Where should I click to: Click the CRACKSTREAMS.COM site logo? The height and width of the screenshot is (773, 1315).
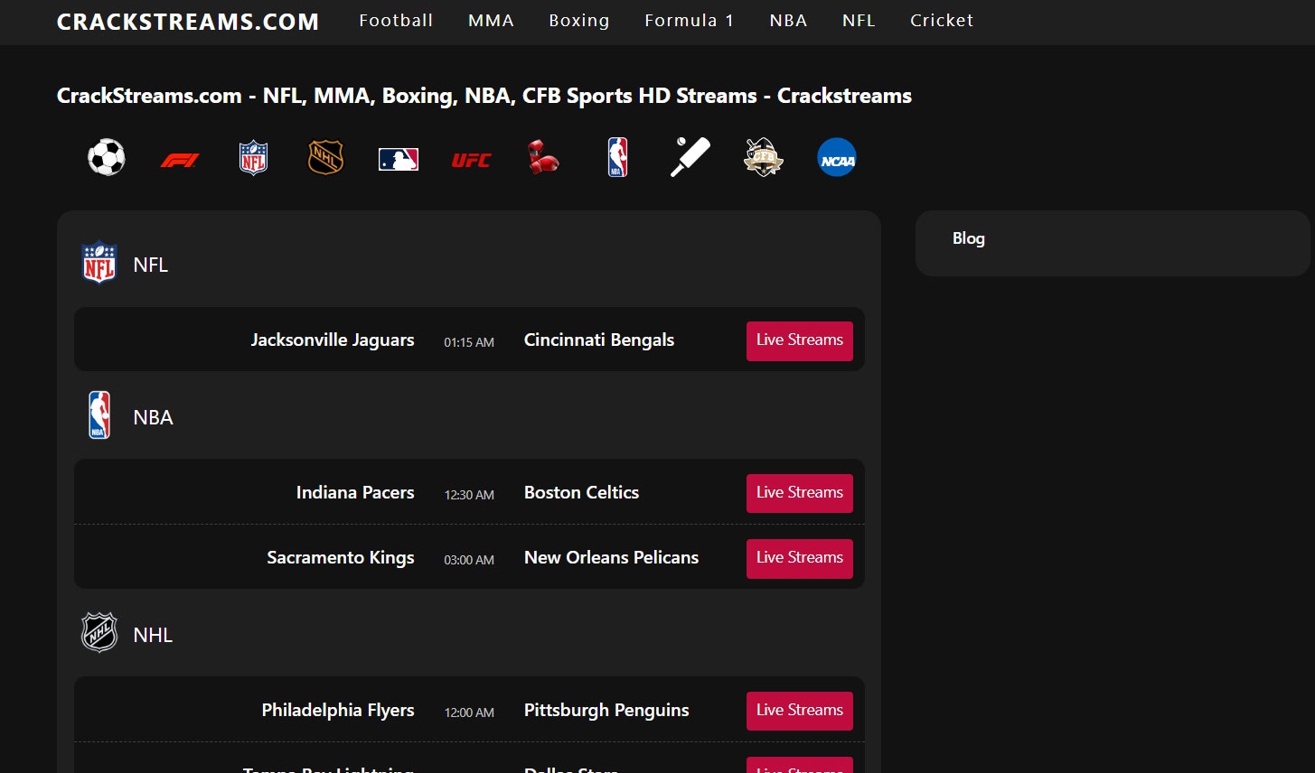[x=187, y=22]
